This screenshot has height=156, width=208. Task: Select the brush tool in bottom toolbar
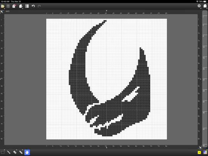pyautogui.click(x=9, y=152)
